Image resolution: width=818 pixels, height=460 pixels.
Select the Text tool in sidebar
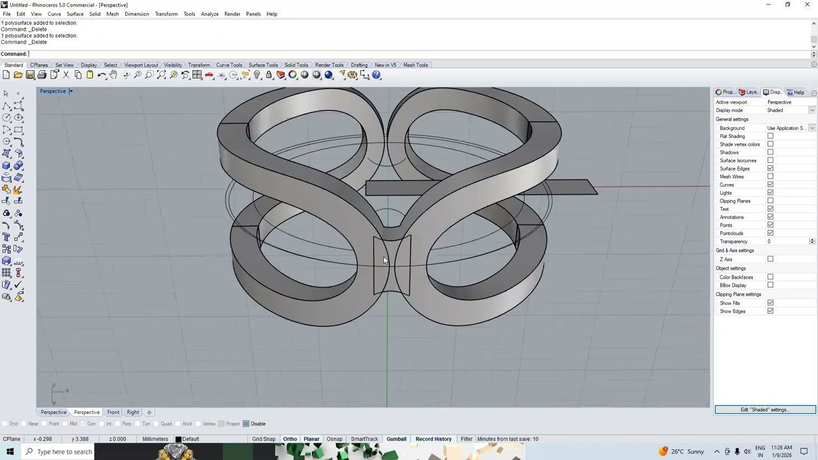point(6,237)
